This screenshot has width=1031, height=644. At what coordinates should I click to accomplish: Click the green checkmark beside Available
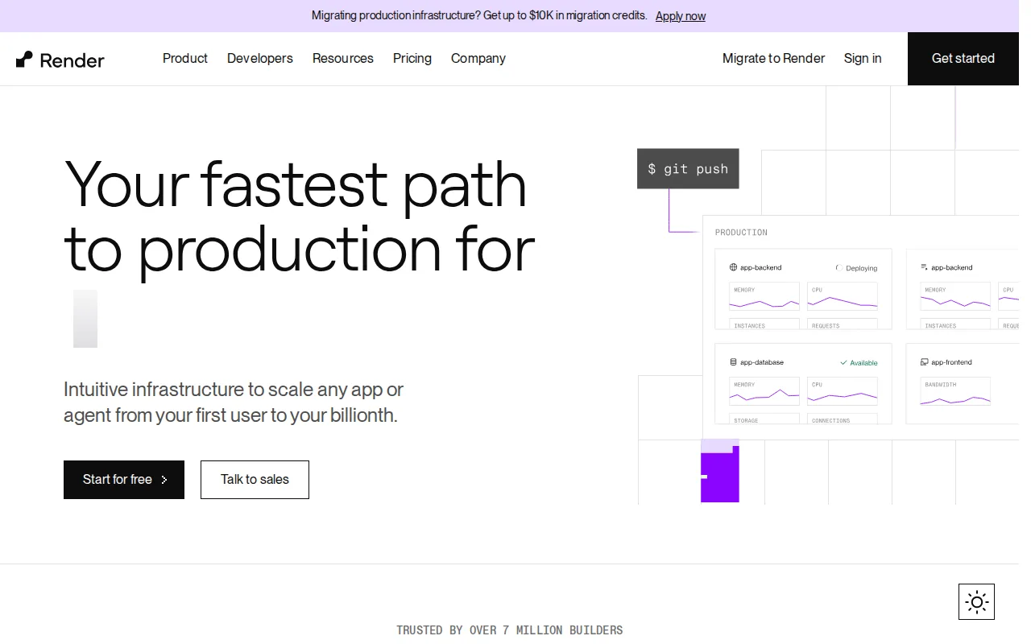[843, 363]
